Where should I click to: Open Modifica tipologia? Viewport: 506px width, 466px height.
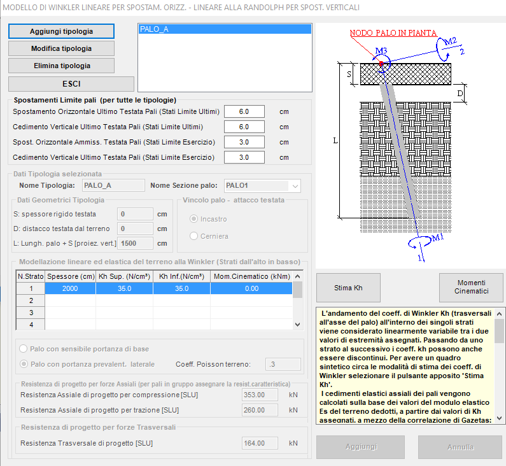61,48
